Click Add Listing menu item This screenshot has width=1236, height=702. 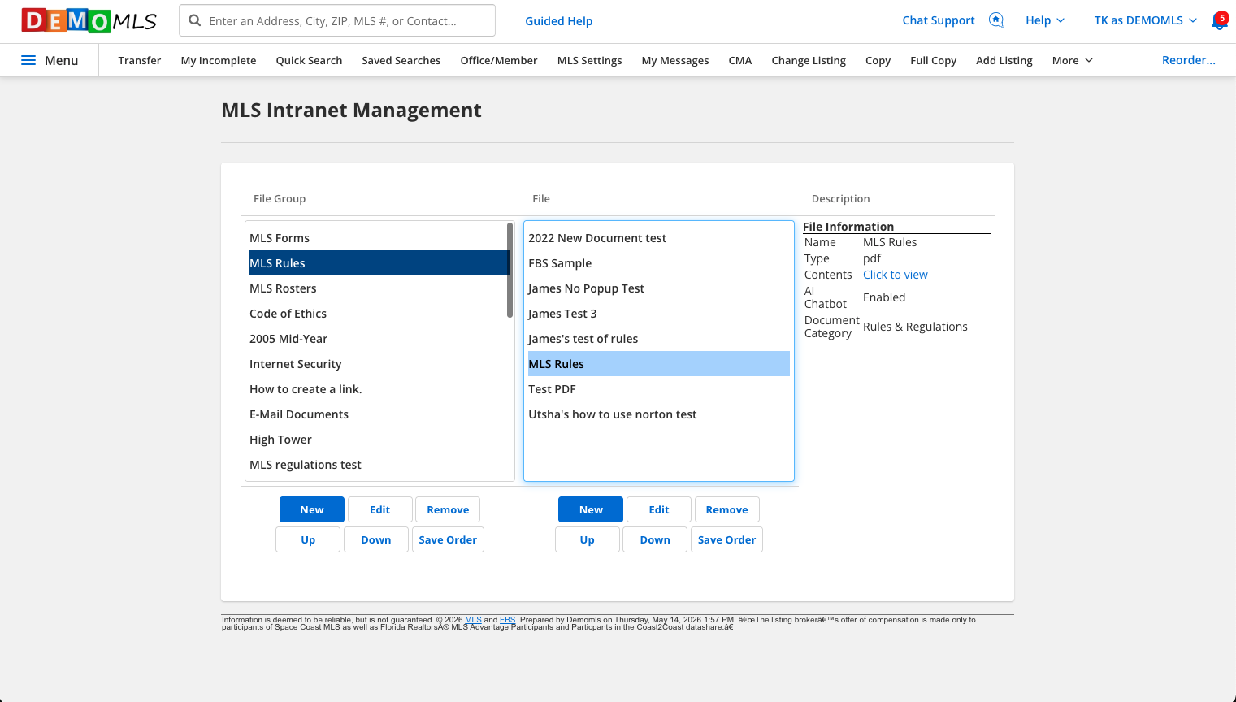coord(1004,60)
